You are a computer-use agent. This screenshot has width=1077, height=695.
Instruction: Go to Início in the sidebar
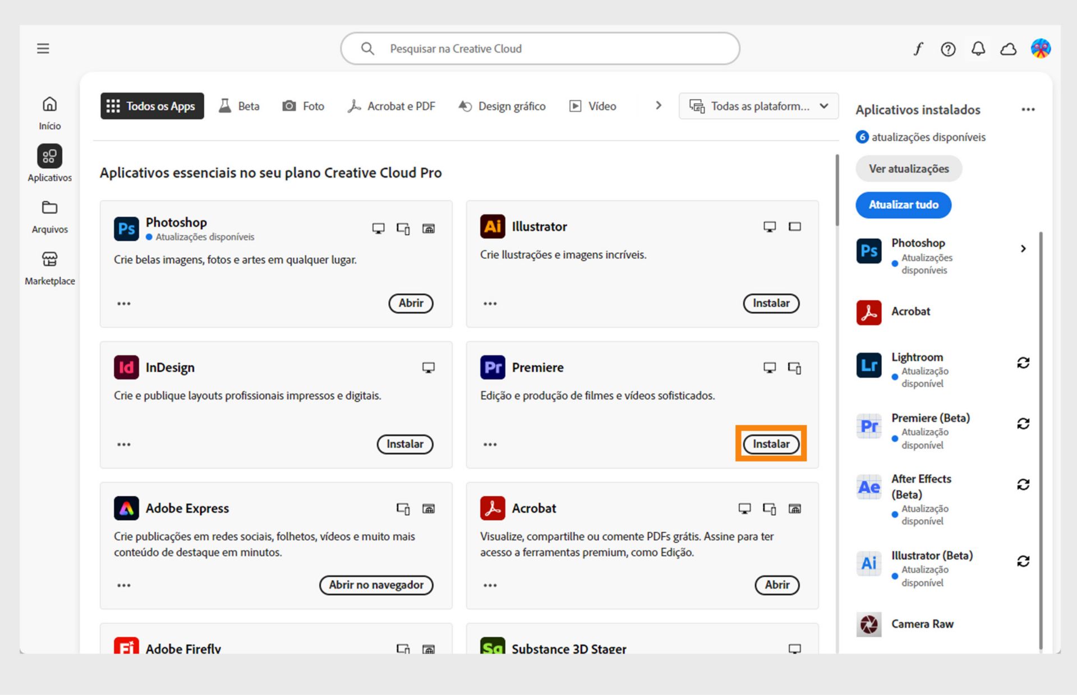(50, 114)
